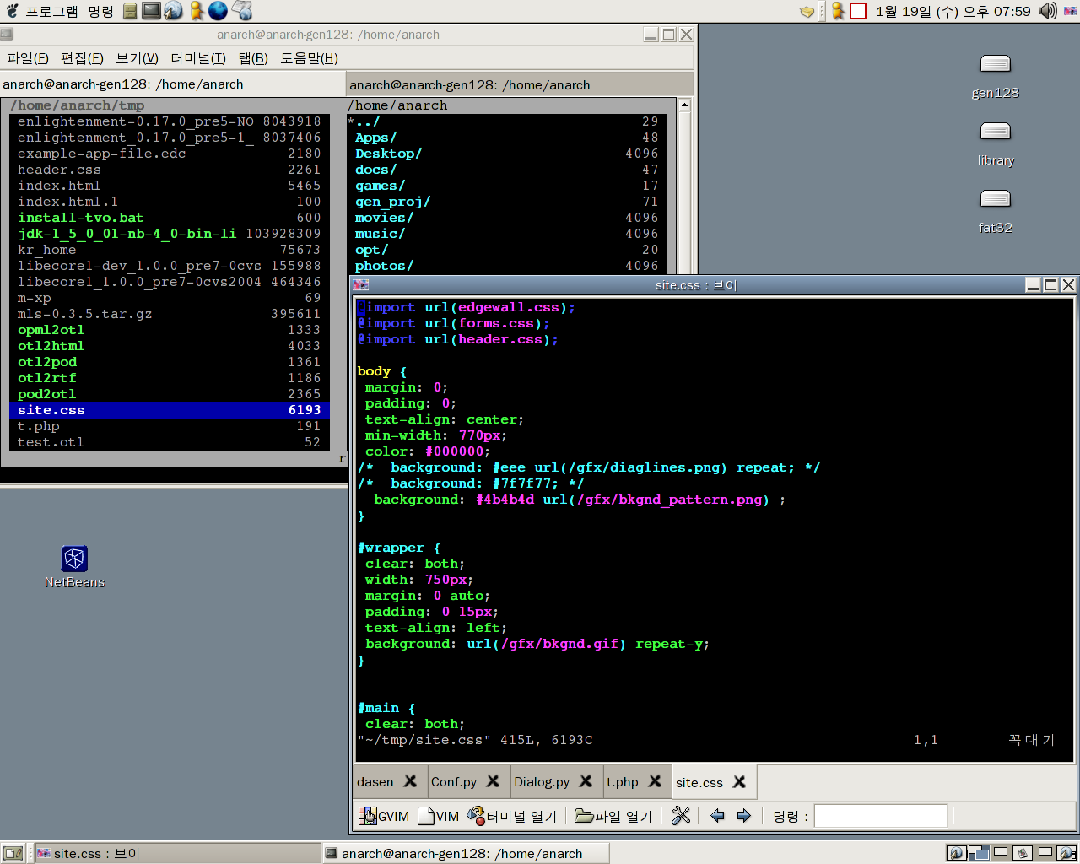This screenshot has width=1080, height=864.
Task: Click the GVIM toolbar button
Action: pos(384,816)
